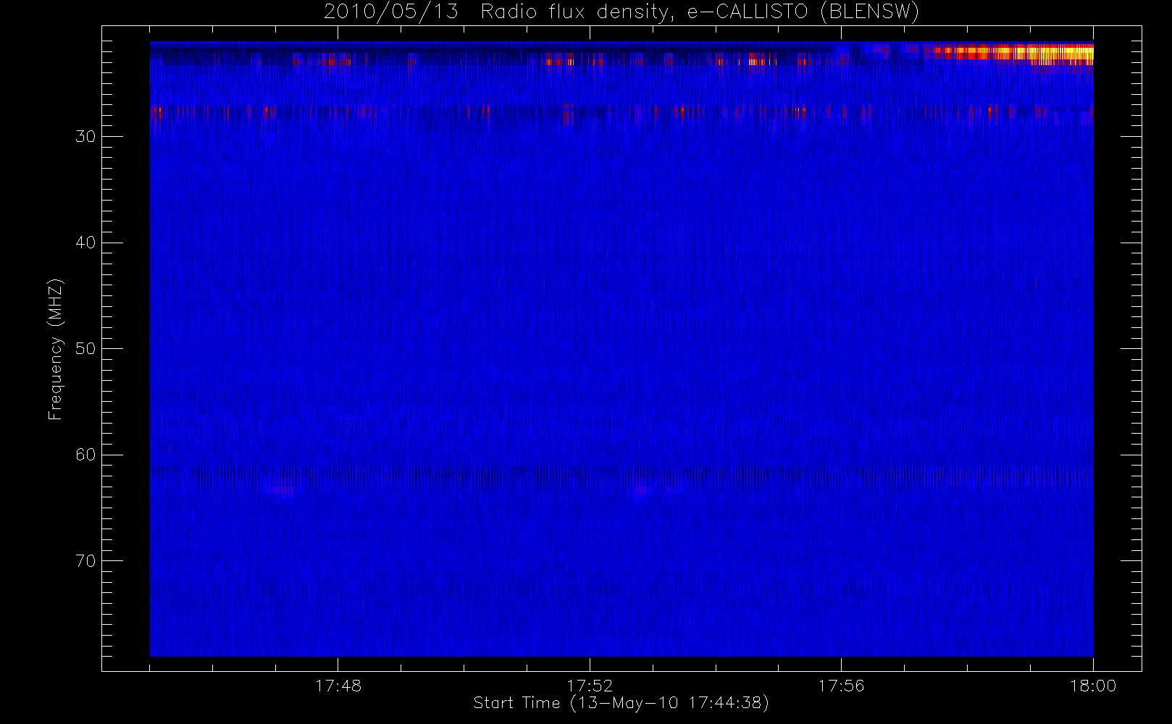Click the plot title '2010/05/13 Radio flux density'
The height and width of the screenshot is (724, 1172).
tap(621, 12)
